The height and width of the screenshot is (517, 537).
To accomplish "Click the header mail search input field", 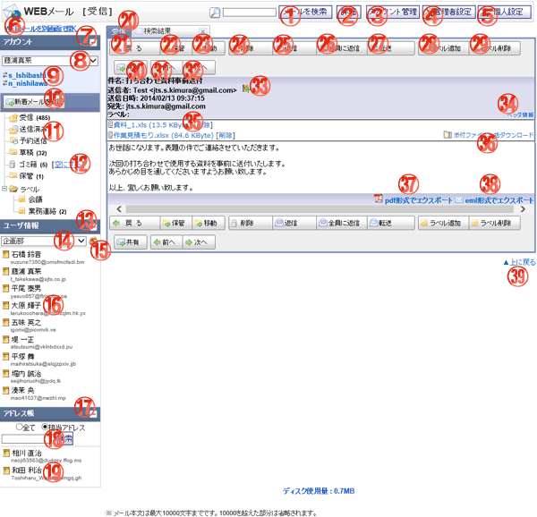I will [250, 13].
